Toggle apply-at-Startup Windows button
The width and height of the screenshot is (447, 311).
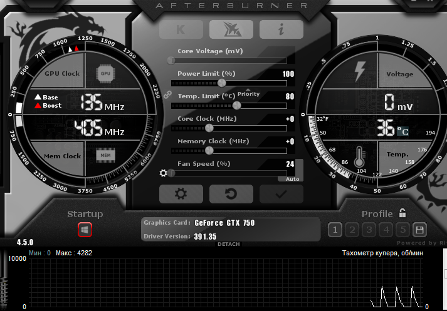(85, 230)
